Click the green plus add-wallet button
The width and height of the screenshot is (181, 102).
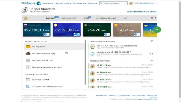click(157, 29)
